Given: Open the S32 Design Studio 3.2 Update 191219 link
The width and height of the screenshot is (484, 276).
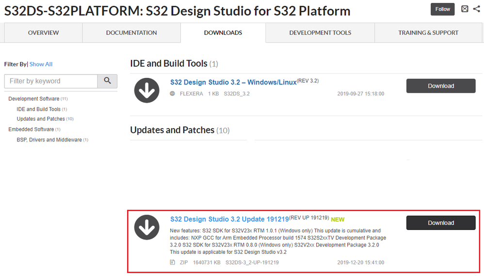Looking at the screenshot, I should tap(229, 219).
